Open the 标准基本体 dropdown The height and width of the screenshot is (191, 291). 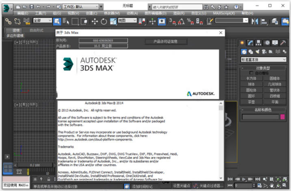(x=263, y=59)
